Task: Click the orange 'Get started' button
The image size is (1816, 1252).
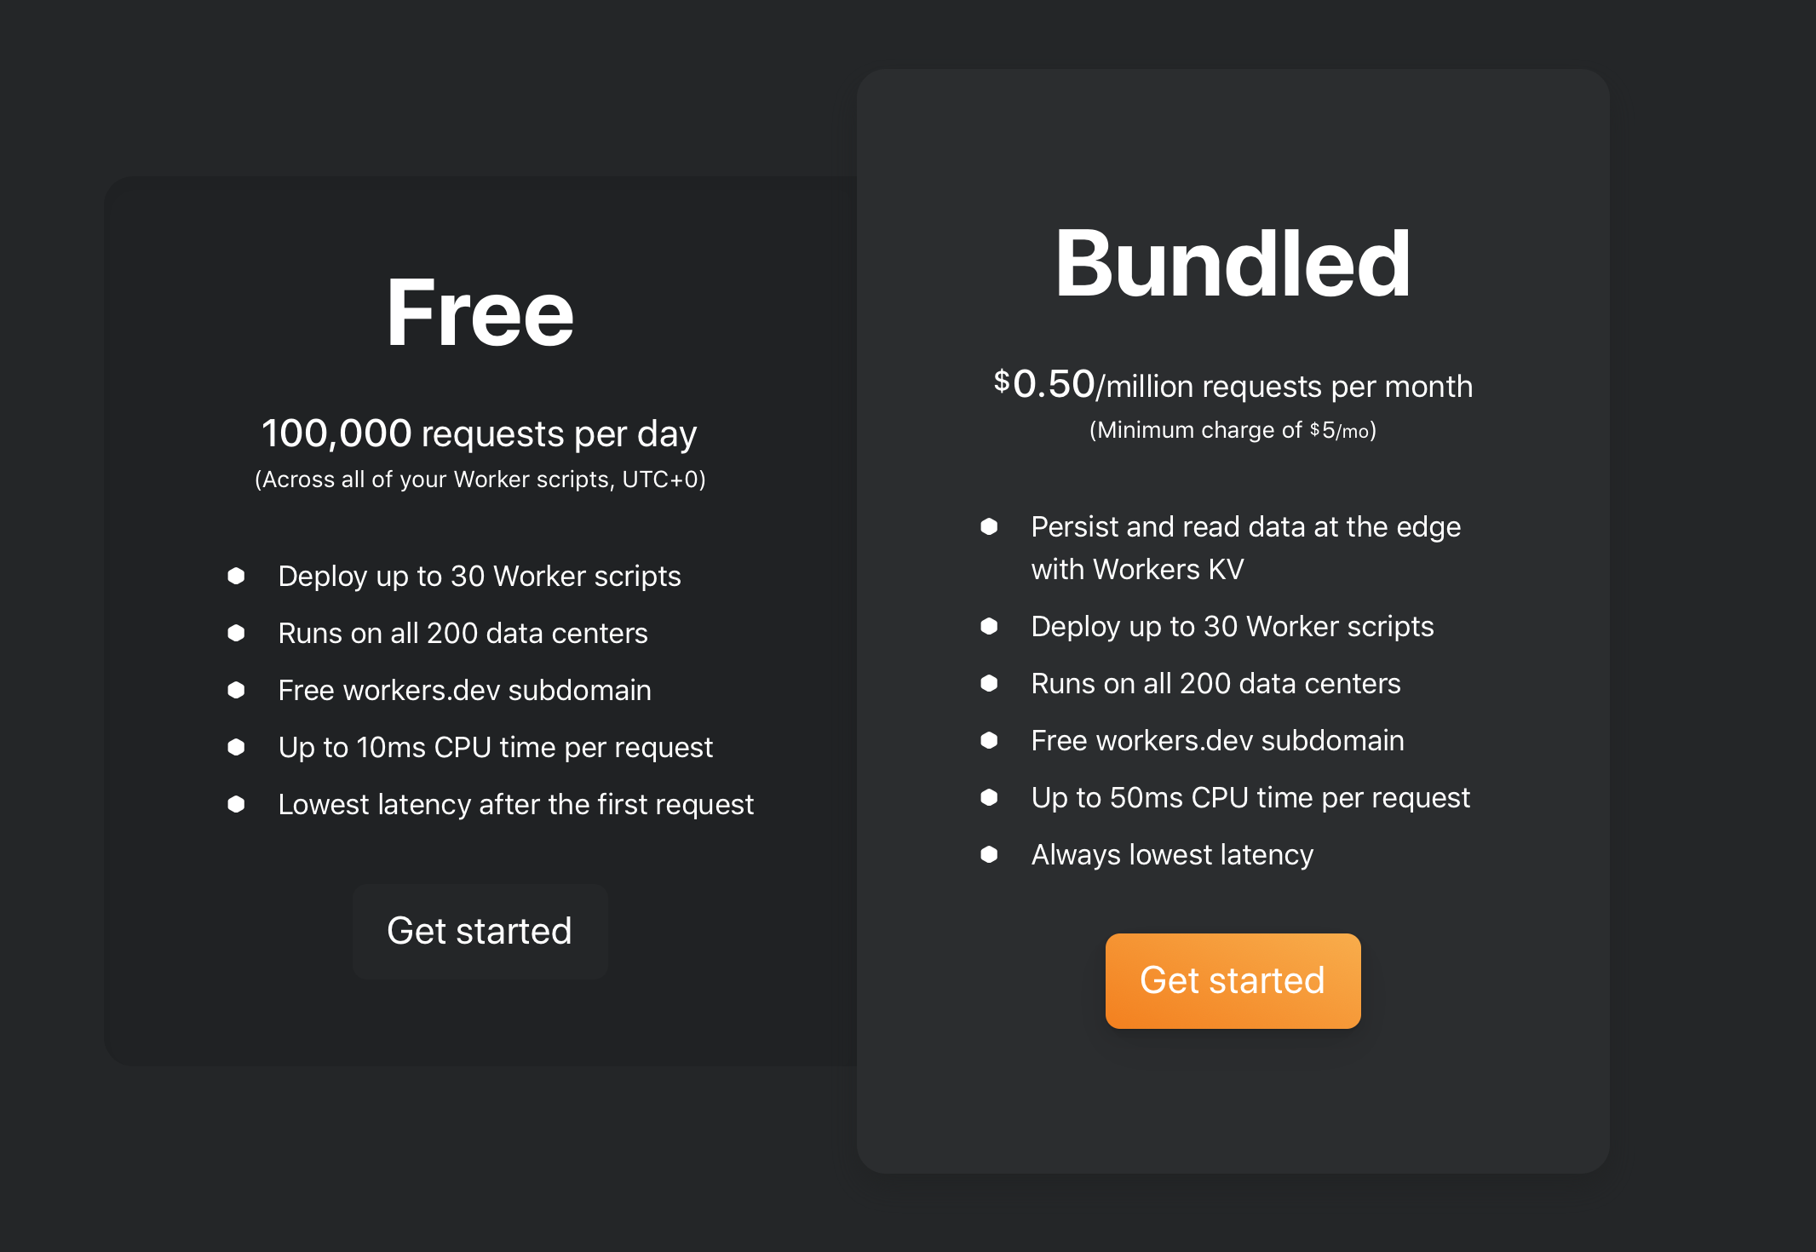Action: click(x=1233, y=980)
